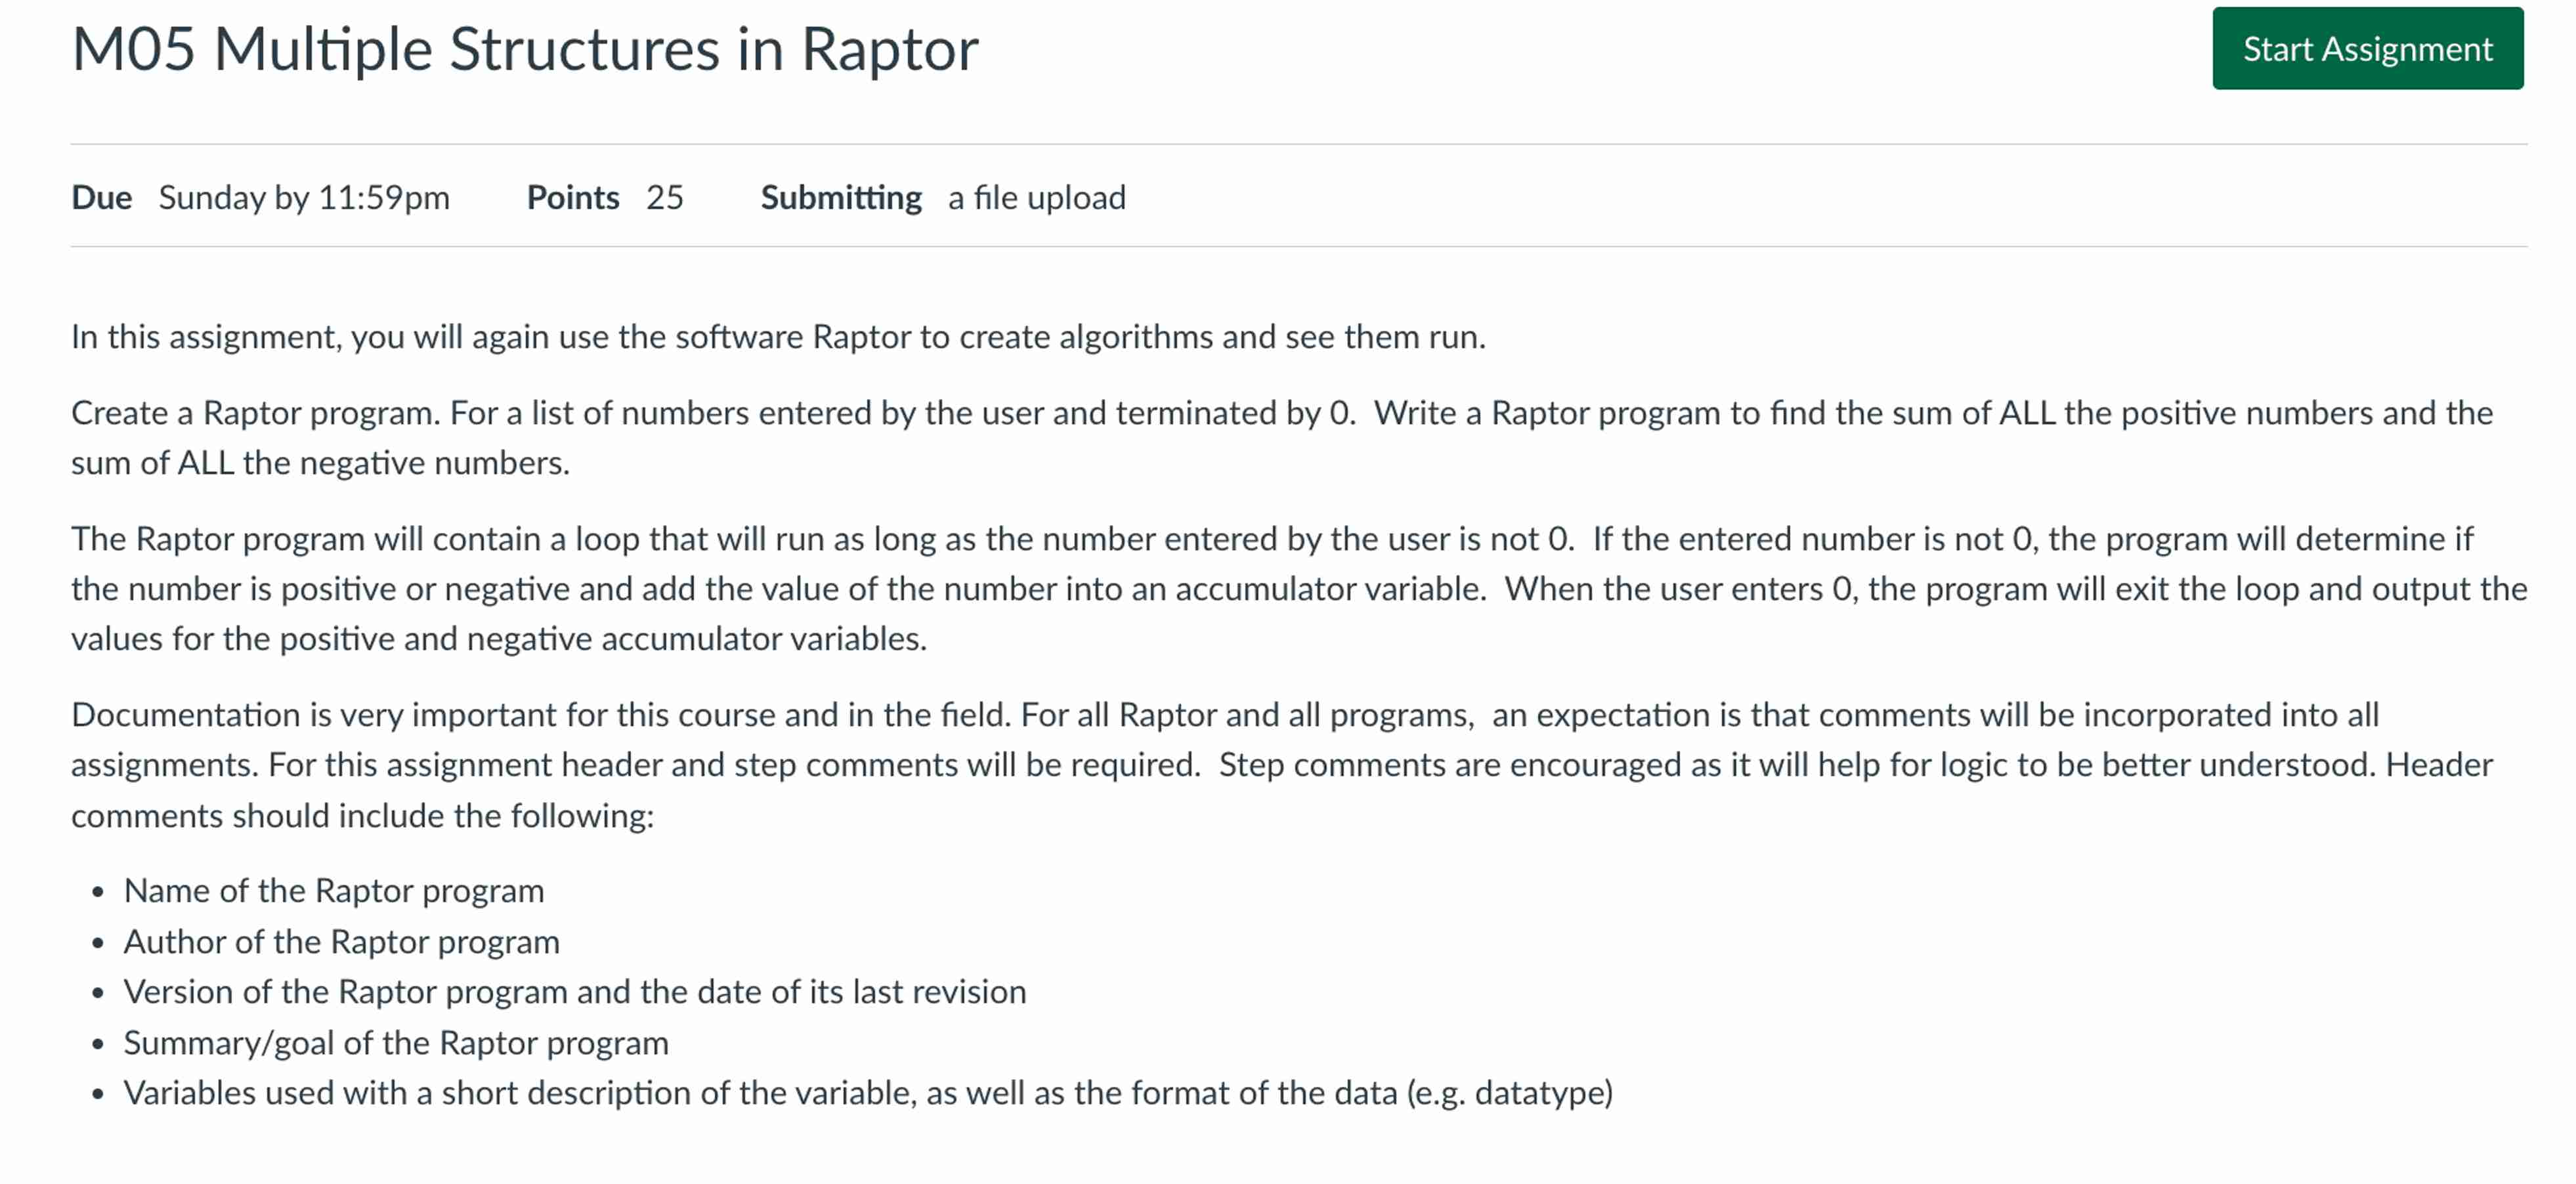Image resolution: width=2576 pixels, height=1184 pixels.
Task: Select the title M05 Multiple Structures in Raptor
Action: pos(524,48)
